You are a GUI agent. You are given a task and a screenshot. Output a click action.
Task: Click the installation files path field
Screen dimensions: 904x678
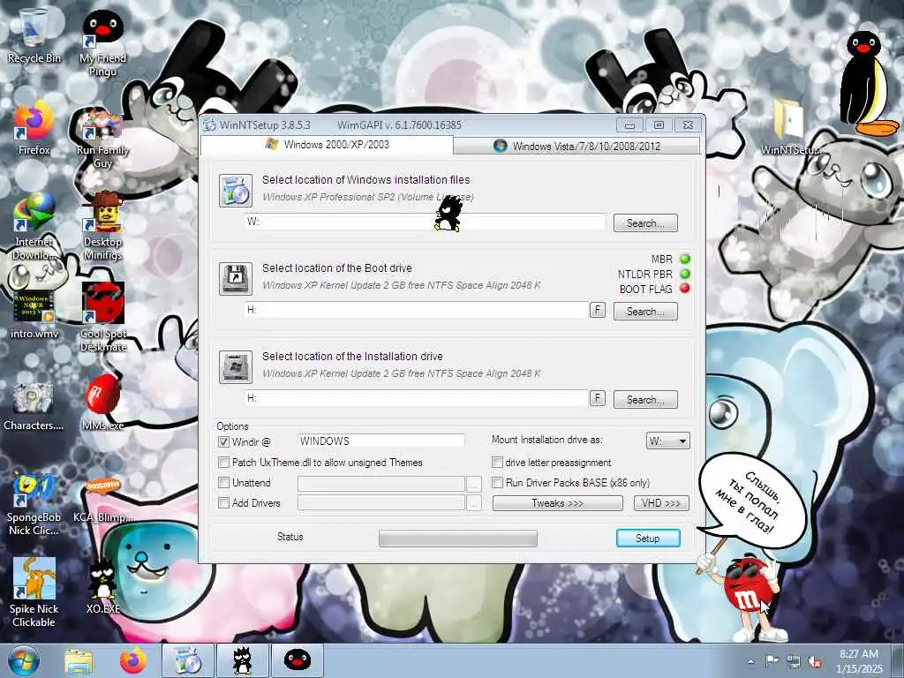426,222
